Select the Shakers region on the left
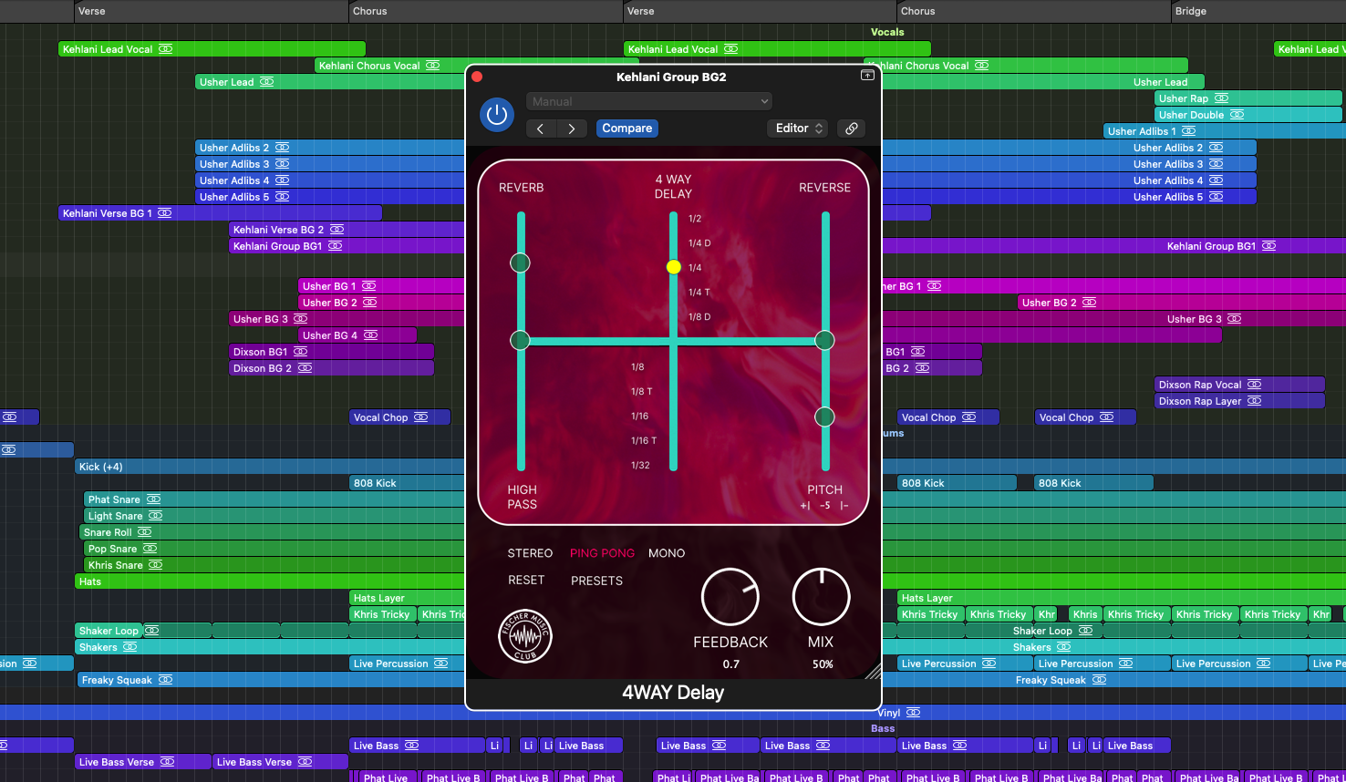Screen dimensions: 1346x782 (270, 647)
